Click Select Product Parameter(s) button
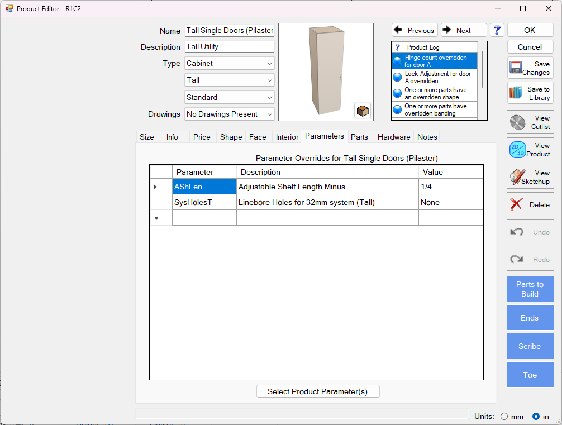The image size is (562, 425). click(x=317, y=391)
